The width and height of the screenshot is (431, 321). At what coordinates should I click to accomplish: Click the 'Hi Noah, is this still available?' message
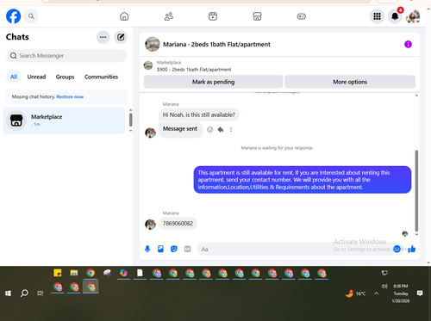pos(199,114)
